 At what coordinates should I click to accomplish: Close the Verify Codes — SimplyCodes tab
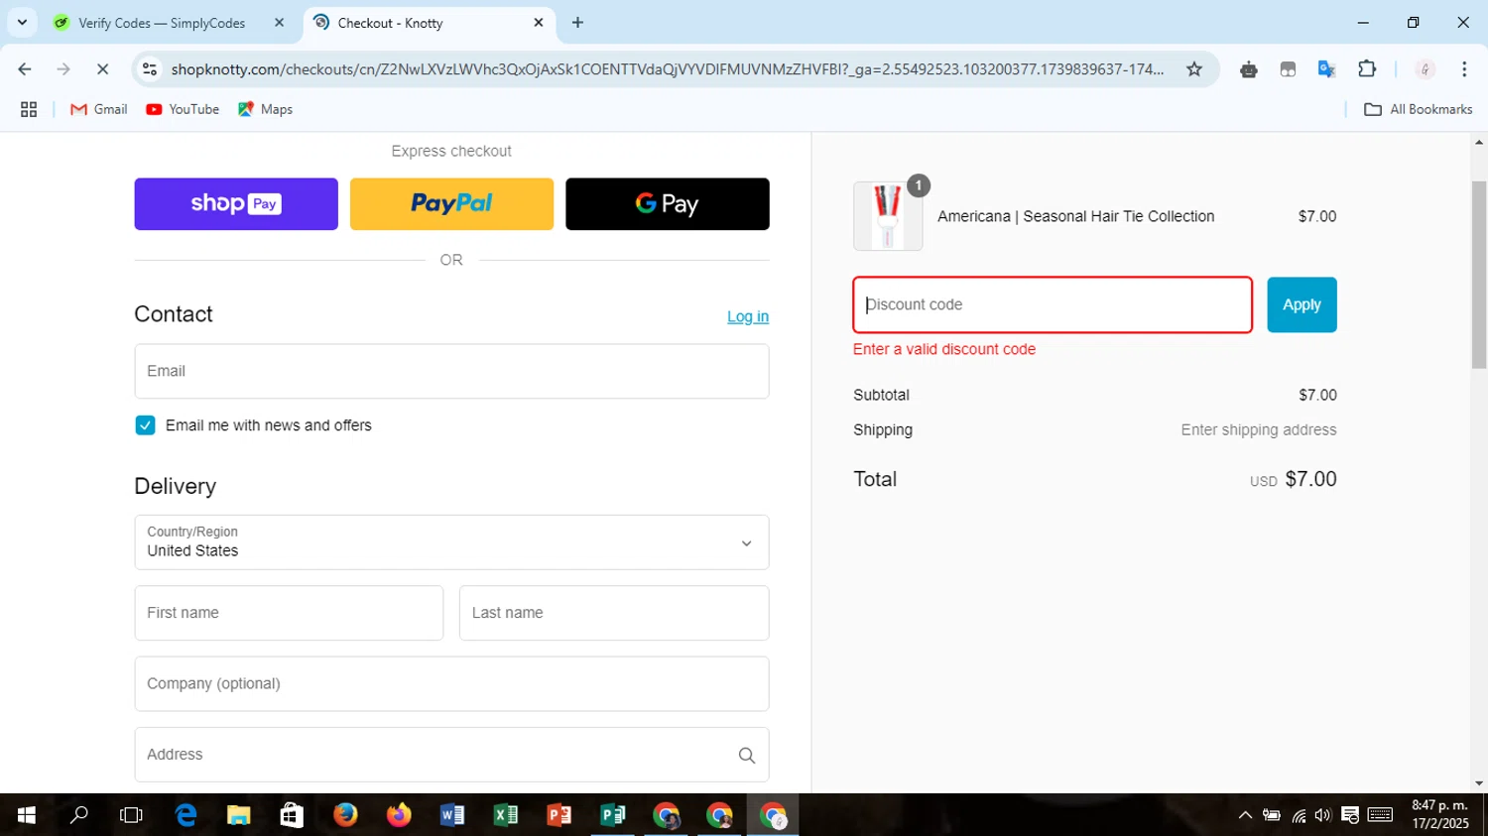coord(279,22)
